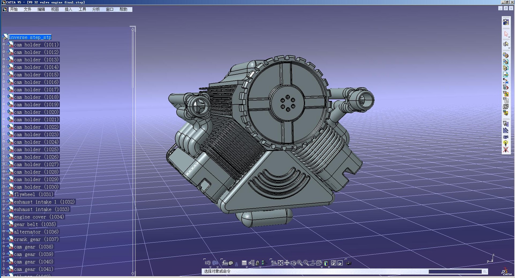Select cam holder (1020) in tree
This screenshot has height=278, width=515.
coord(36,112)
